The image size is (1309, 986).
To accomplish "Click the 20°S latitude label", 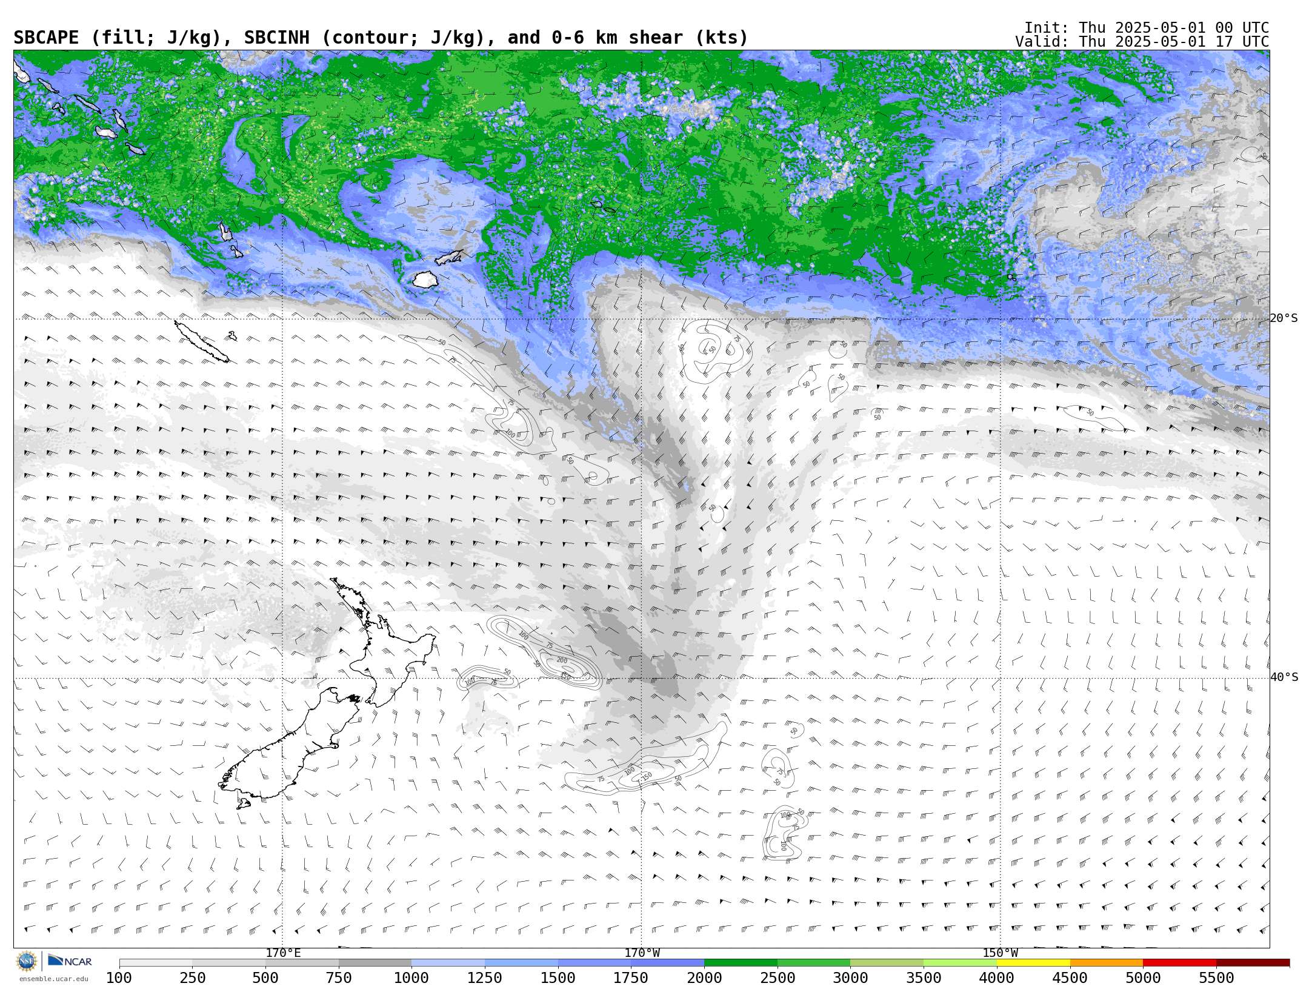I will click(1284, 318).
